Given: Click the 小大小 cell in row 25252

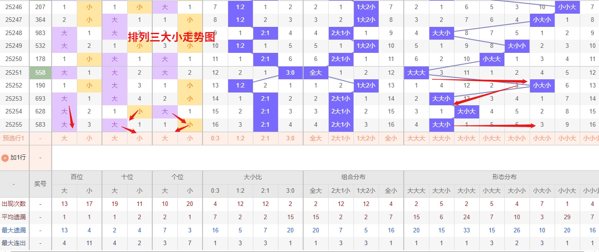Looking at the screenshot, I should pos(542,85).
